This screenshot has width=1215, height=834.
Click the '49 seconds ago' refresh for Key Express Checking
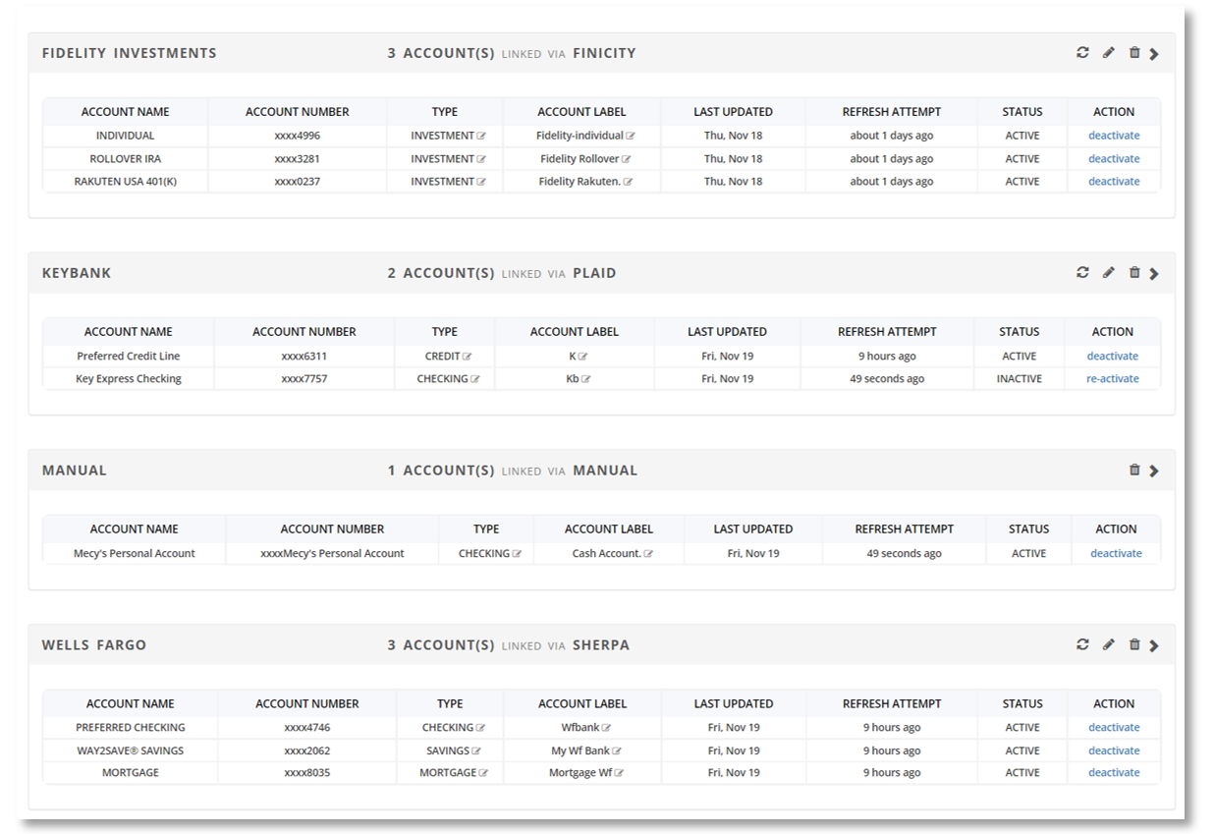(x=887, y=378)
